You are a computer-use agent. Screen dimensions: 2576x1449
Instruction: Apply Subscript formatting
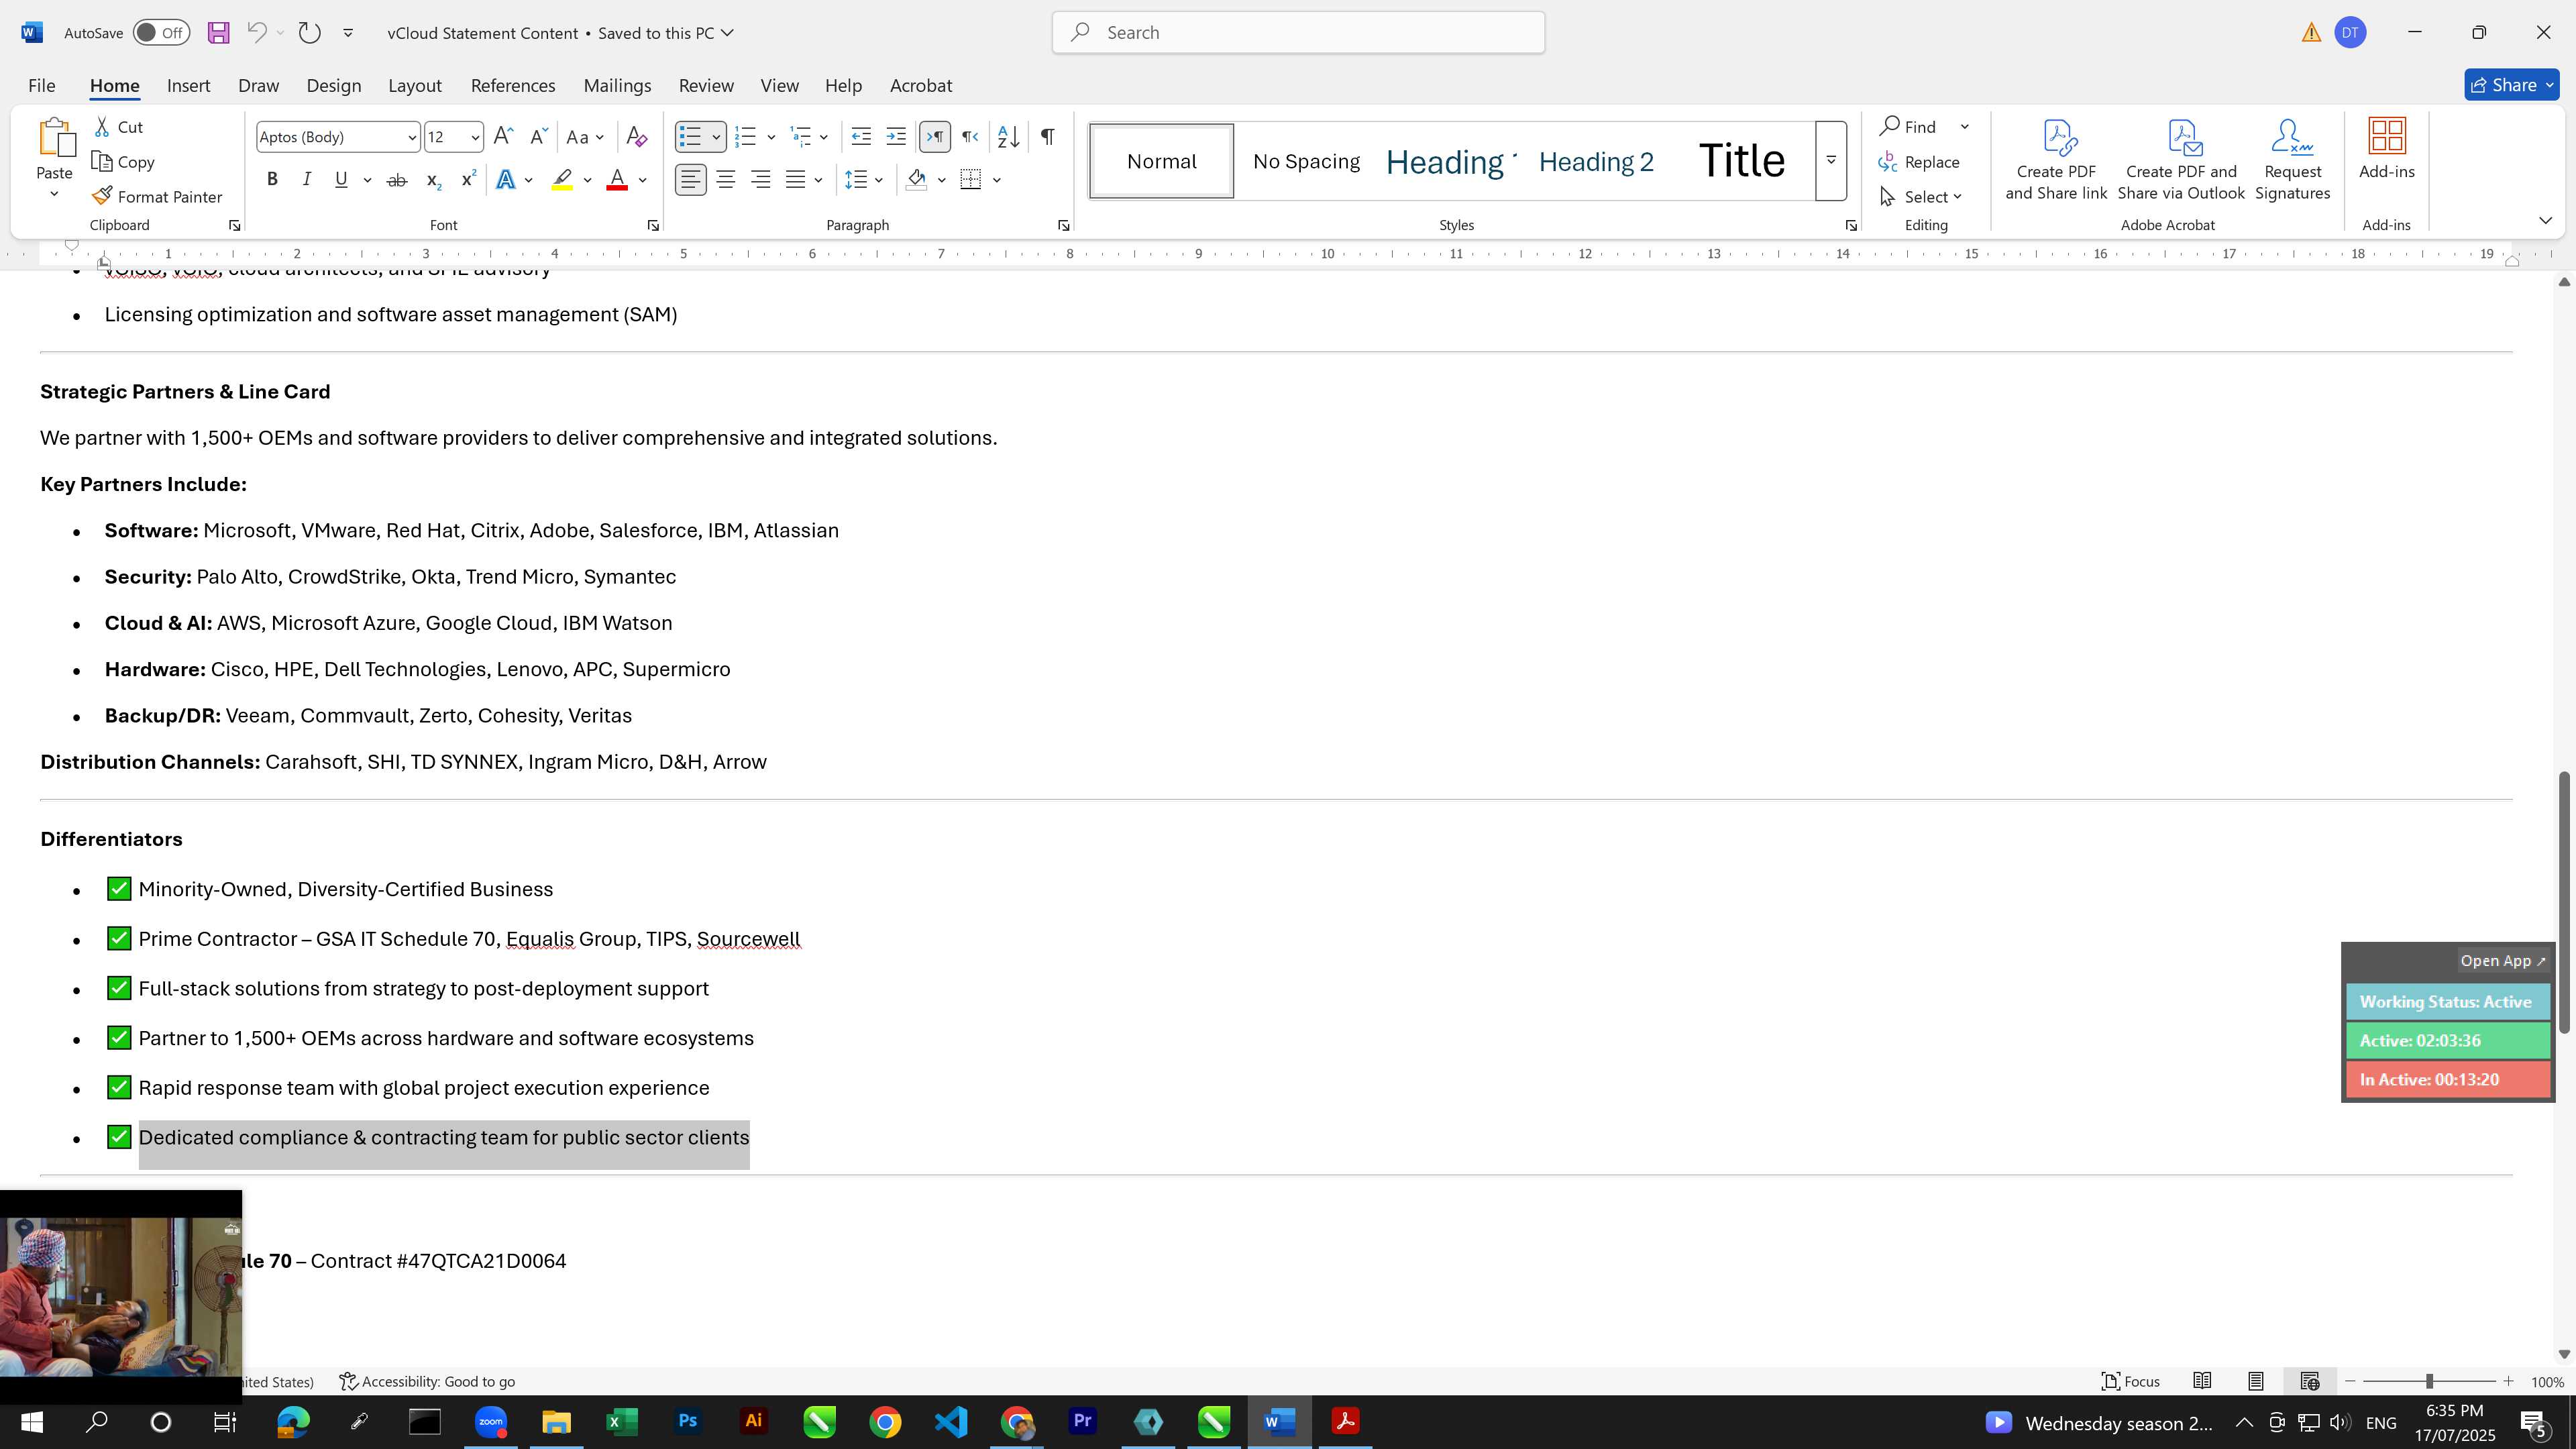point(433,180)
